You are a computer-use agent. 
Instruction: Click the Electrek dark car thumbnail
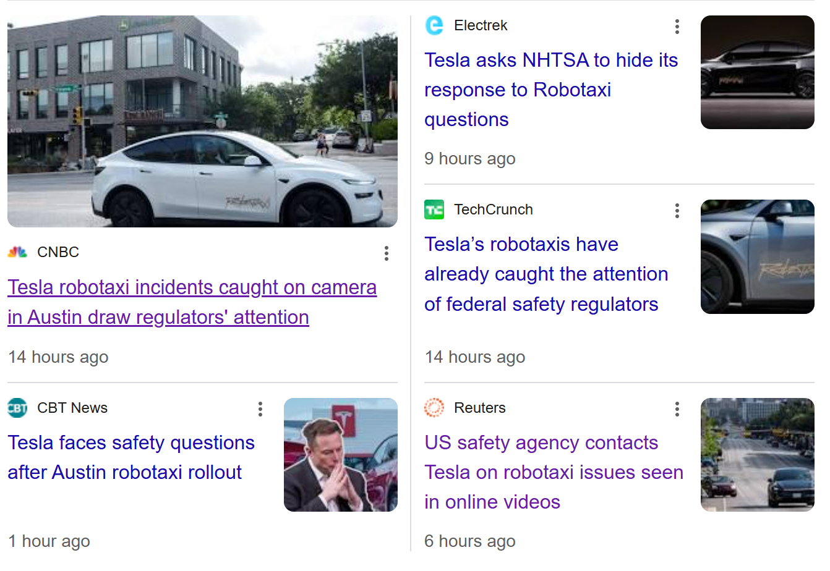(757, 72)
